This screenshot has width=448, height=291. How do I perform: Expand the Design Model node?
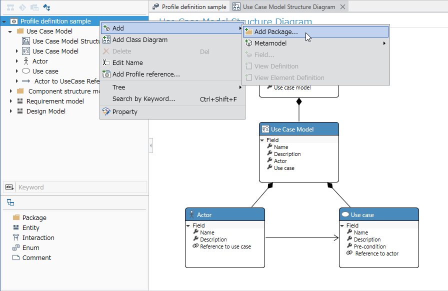(11, 111)
